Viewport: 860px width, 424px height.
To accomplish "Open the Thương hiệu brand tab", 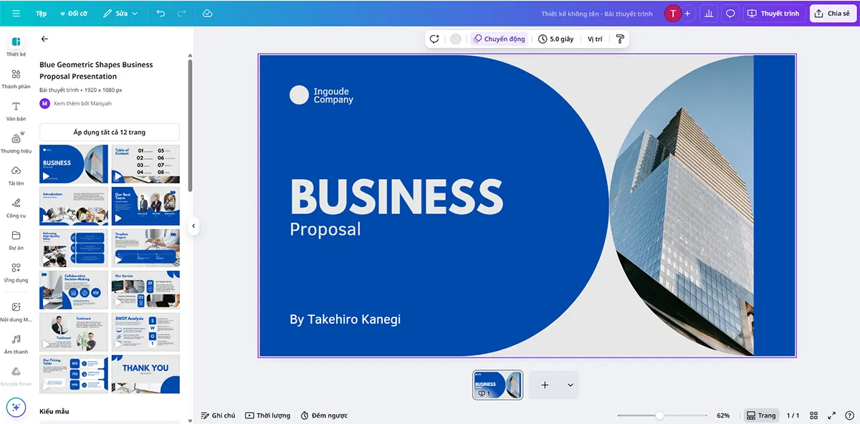I will 16,143.
